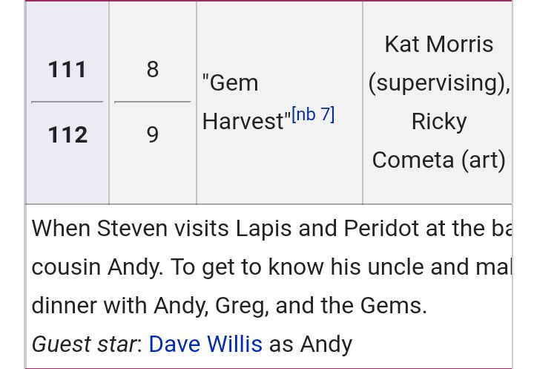This screenshot has height=369, width=534.
Task: Click the word Gems ending the summary
Action: tap(393, 306)
